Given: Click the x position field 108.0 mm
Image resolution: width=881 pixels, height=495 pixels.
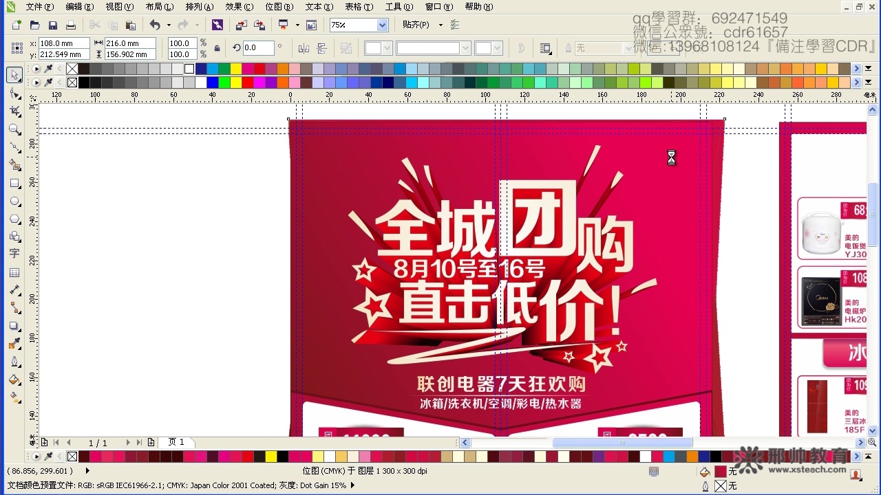Looking at the screenshot, I should pyautogui.click(x=64, y=43).
